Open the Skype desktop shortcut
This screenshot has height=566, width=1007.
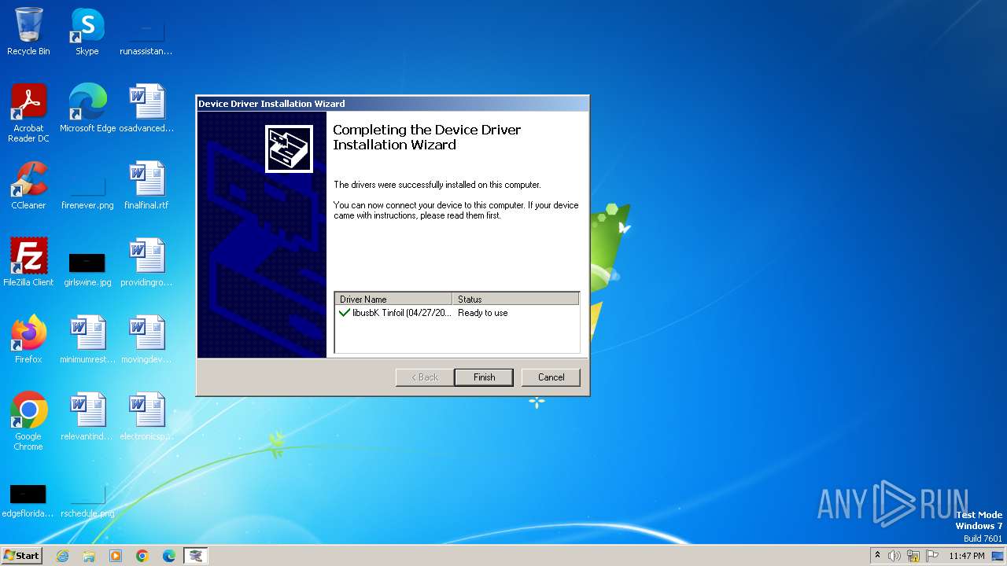(x=87, y=31)
